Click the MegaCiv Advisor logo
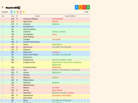 pos(13,8)
